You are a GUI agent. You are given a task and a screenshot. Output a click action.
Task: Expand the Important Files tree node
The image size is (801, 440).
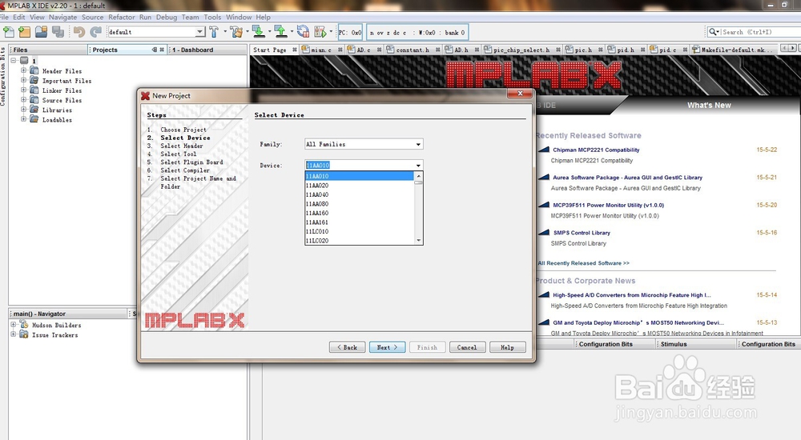[23, 80]
